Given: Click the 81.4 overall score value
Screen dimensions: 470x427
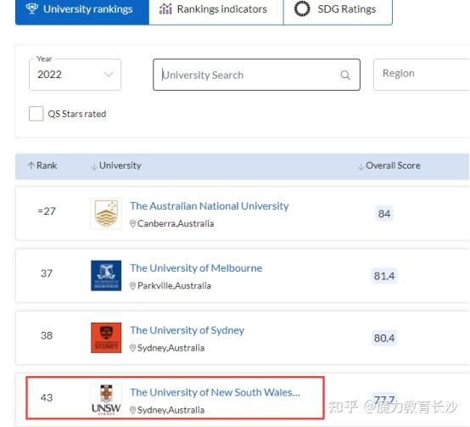Looking at the screenshot, I should pos(384,276).
